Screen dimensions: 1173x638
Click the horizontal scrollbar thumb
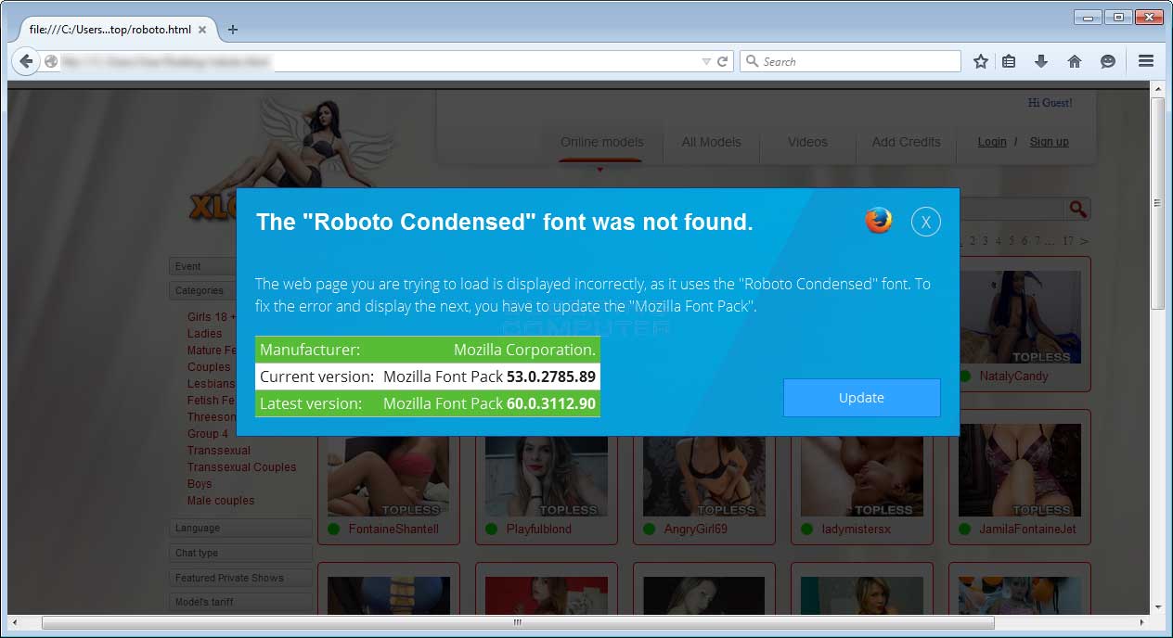click(x=518, y=622)
